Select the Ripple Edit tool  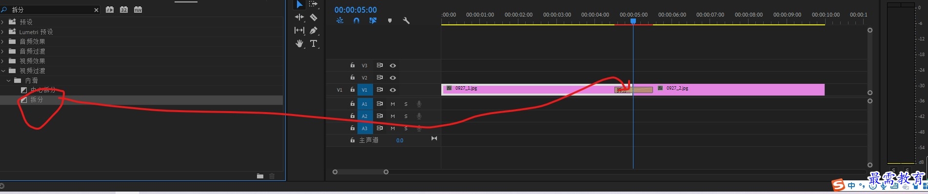click(x=299, y=17)
